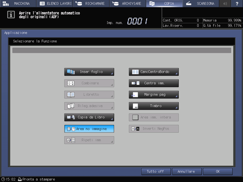Click the Area imm. intera icon
243x182 pixels.
tap(135, 117)
